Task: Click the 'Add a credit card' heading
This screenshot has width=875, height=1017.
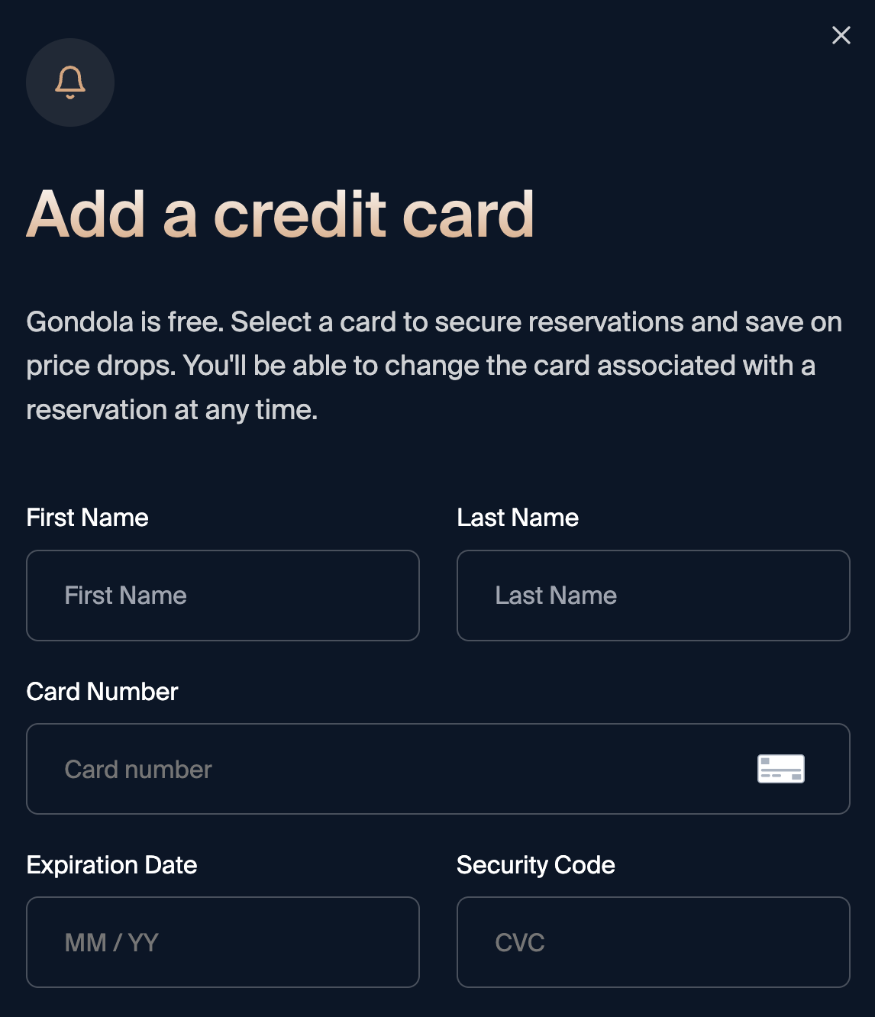Action: coord(280,215)
